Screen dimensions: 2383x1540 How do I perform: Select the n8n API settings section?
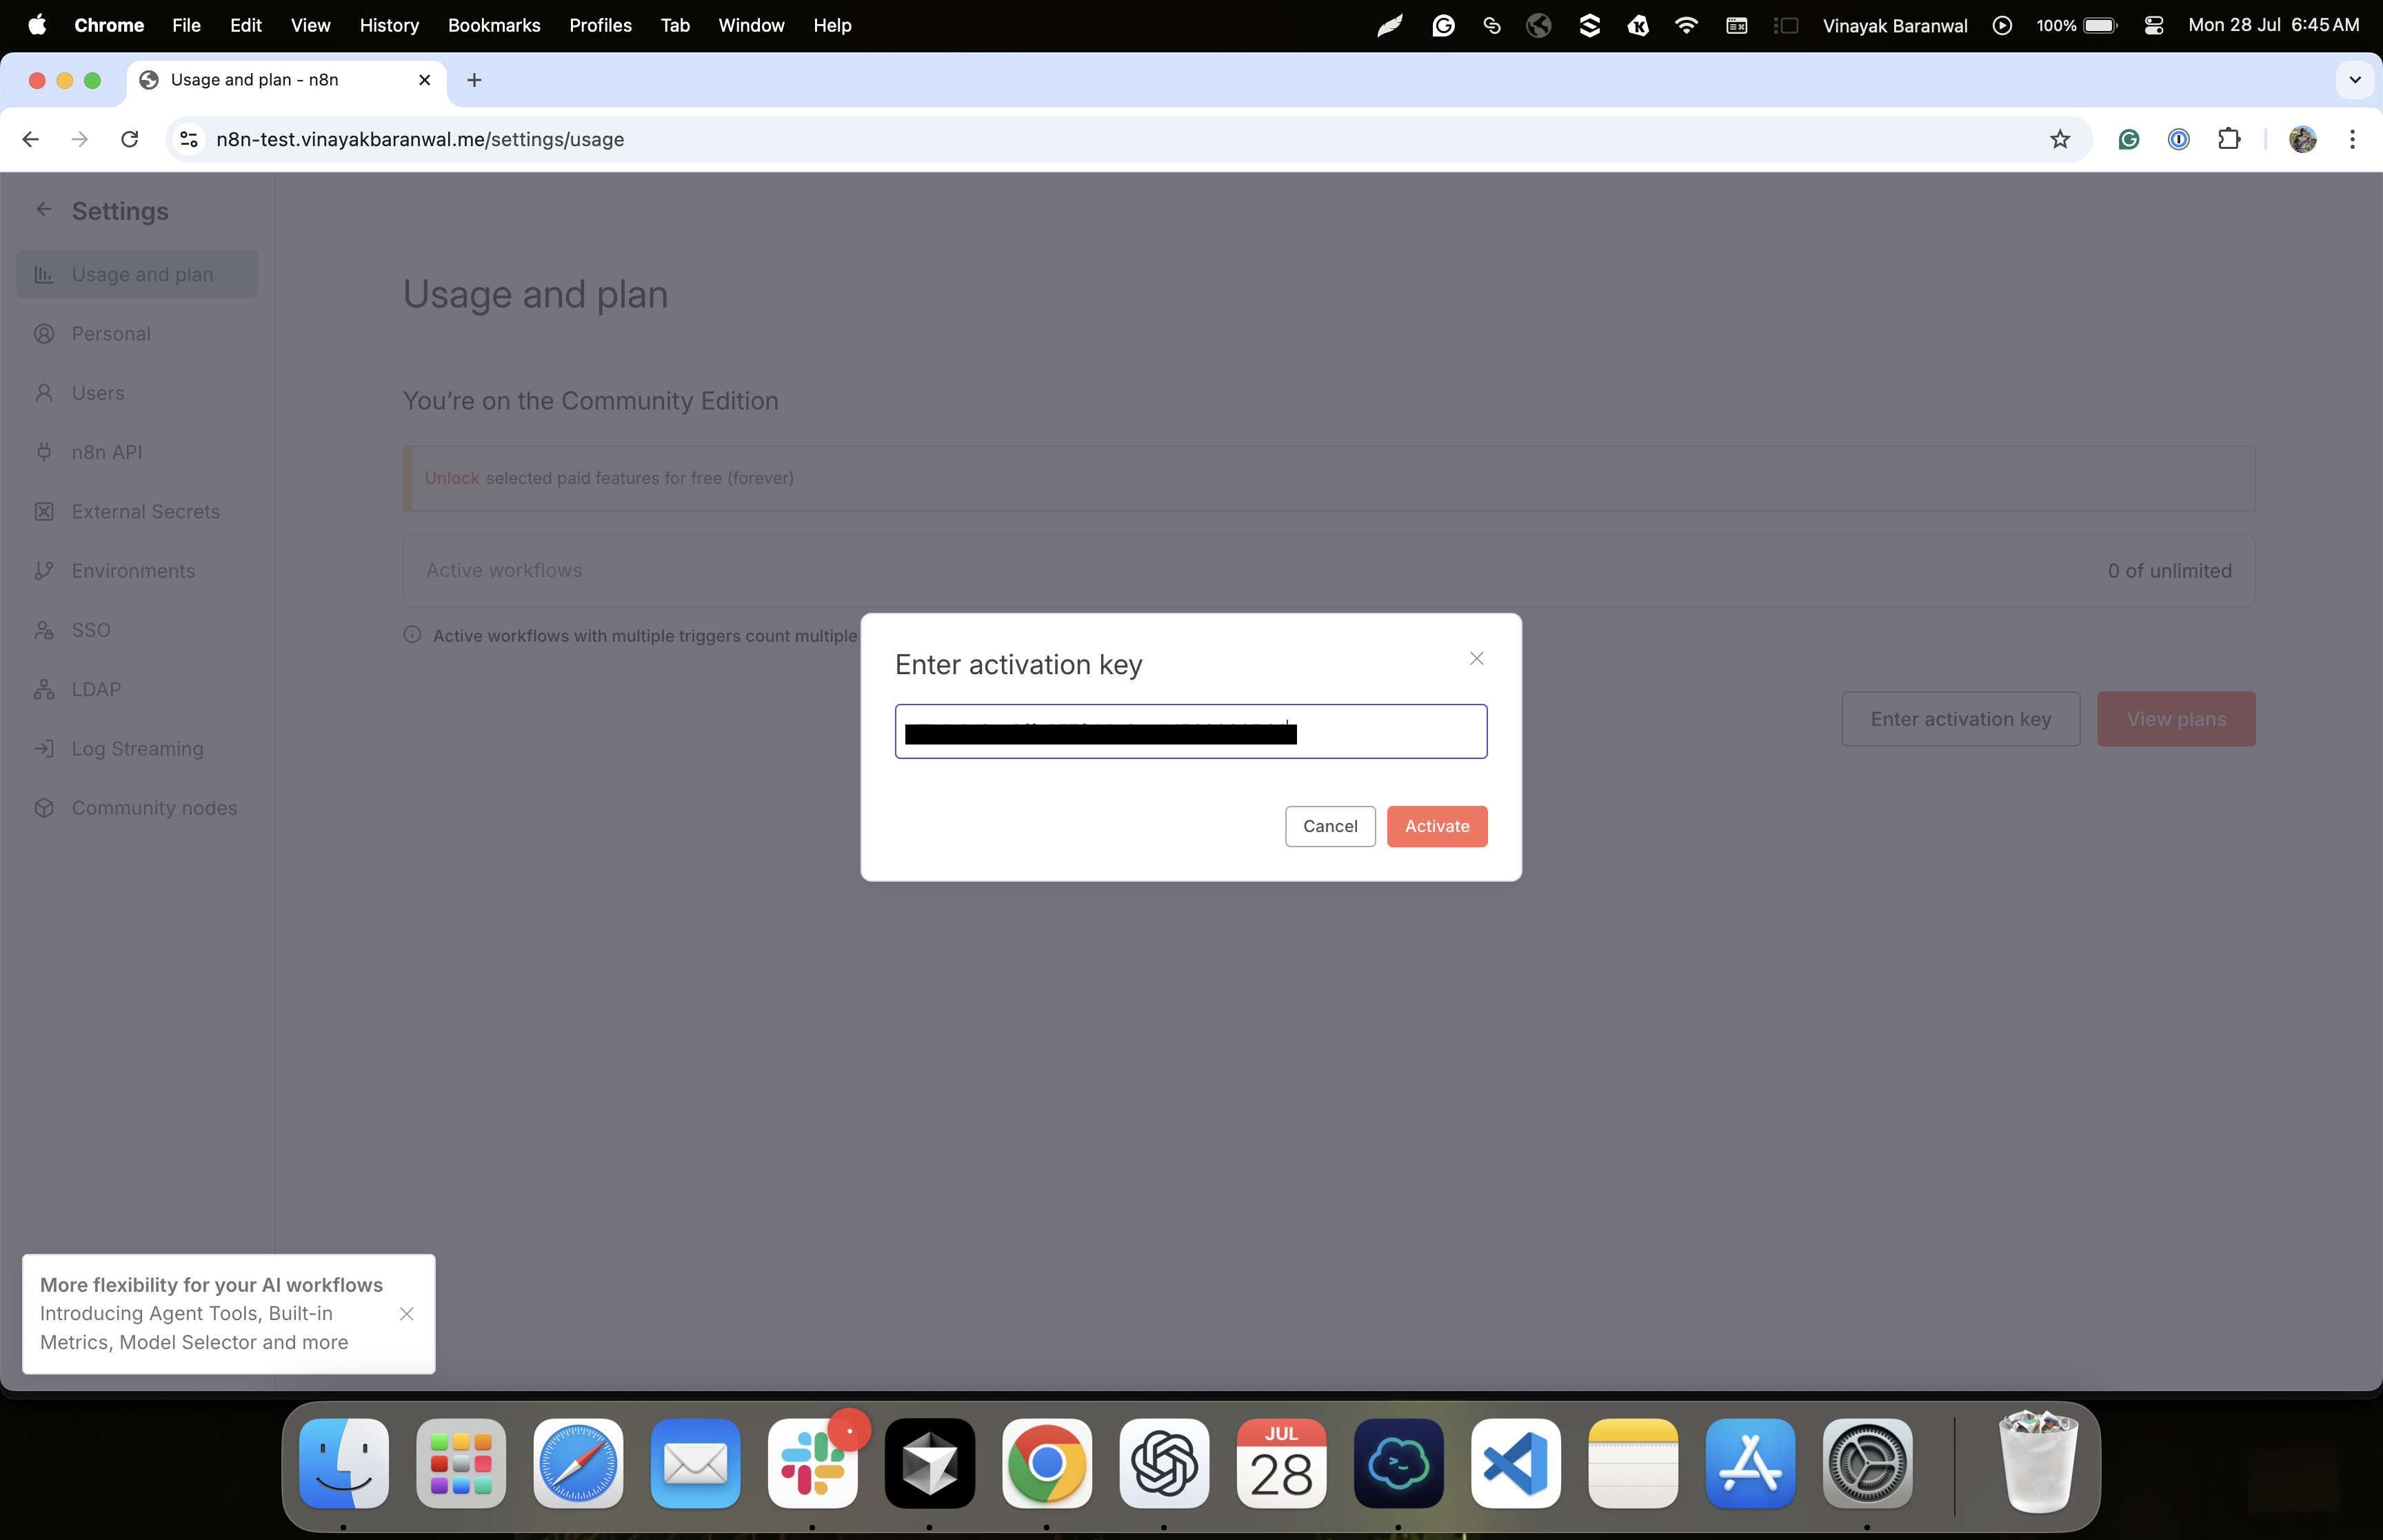pyautogui.click(x=106, y=452)
